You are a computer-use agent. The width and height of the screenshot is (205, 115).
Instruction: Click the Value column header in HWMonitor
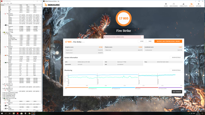(x=22, y=5)
